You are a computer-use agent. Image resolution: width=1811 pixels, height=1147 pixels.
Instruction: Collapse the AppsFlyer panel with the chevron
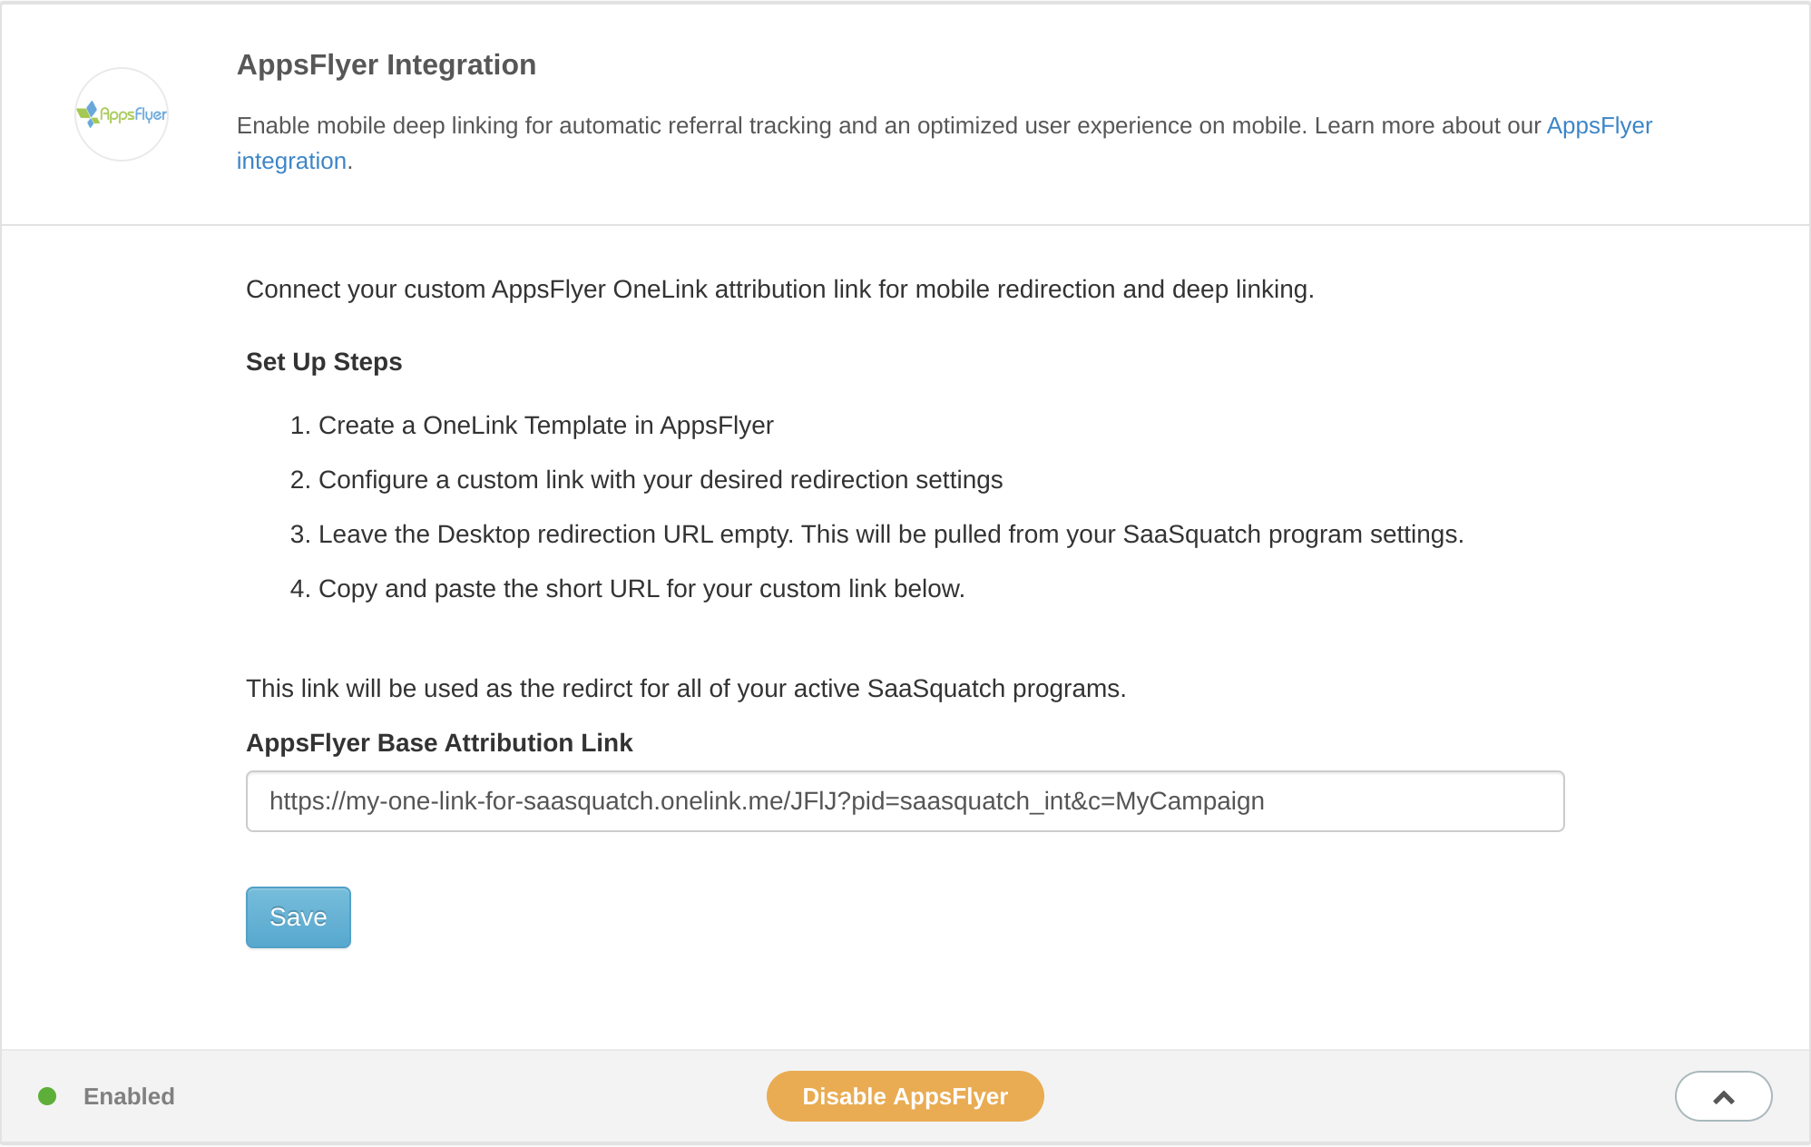coord(1723,1096)
